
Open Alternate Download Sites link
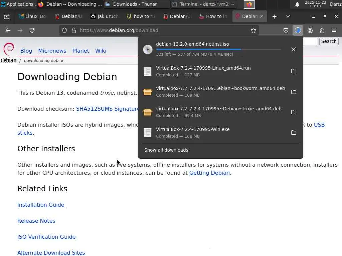click(x=51, y=253)
